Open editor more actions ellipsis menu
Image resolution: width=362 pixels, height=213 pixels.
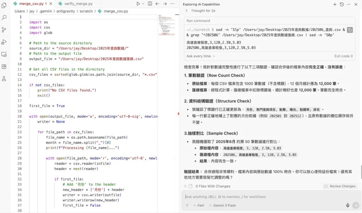(x=173, y=4)
